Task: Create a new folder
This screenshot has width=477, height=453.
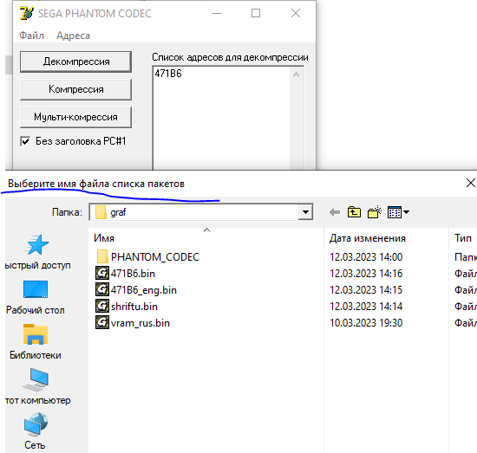Action: pyautogui.click(x=375, y=212)
